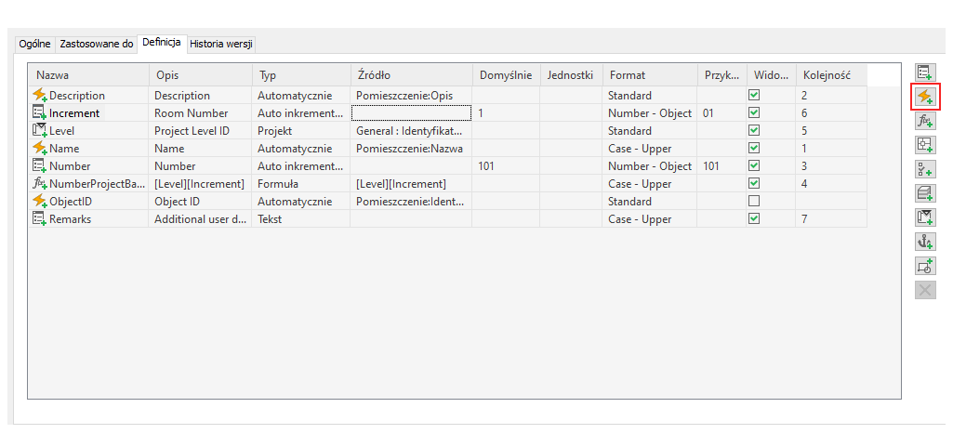Uncheck the visibility checkbox in Description row

754,96
